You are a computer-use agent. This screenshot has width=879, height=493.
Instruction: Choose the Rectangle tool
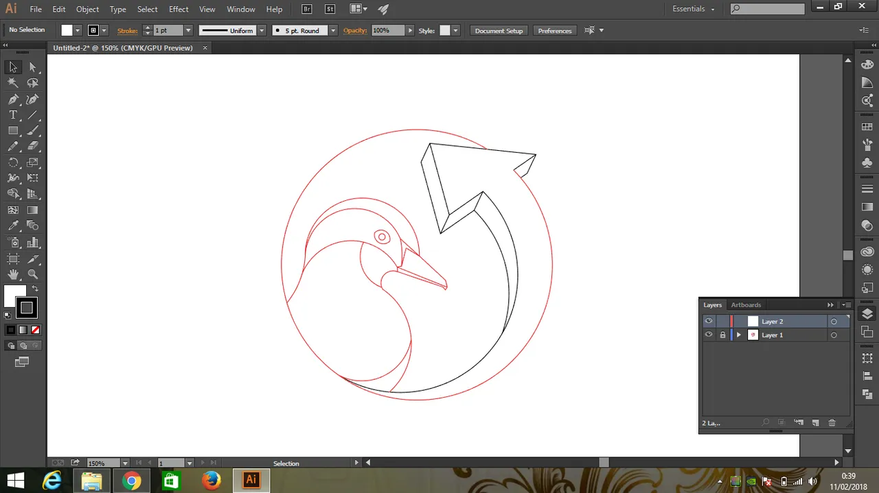13,131
